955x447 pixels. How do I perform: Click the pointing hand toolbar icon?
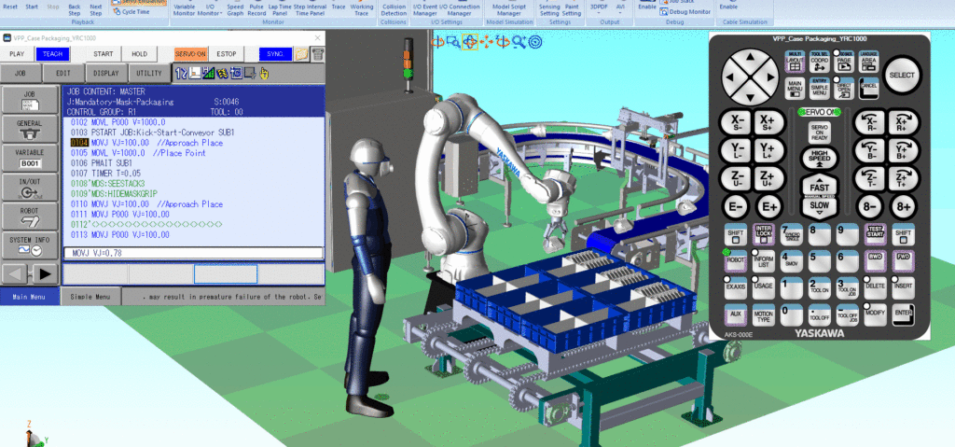pyautogui.click(x=264, y=73)
